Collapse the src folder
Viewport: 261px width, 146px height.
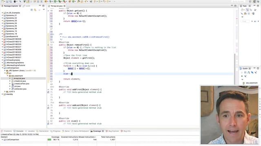click(x=5, y=73)
